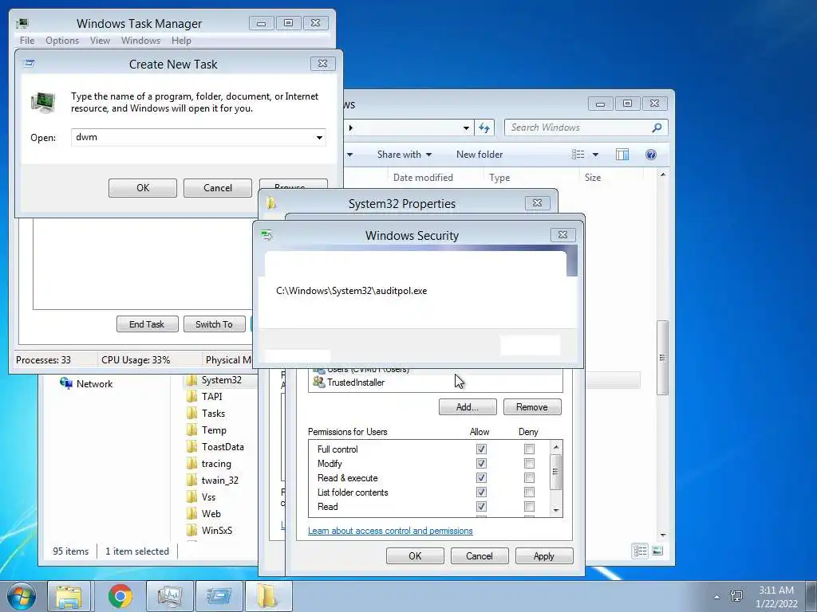Open Learn about access control link
Viewport: 817px width, 612px height.
(x=390, y=531)
